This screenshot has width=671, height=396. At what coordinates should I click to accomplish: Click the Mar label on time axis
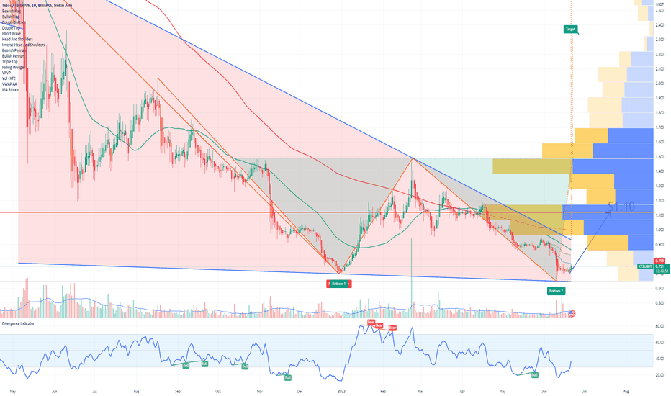click(x=420, y=391)
